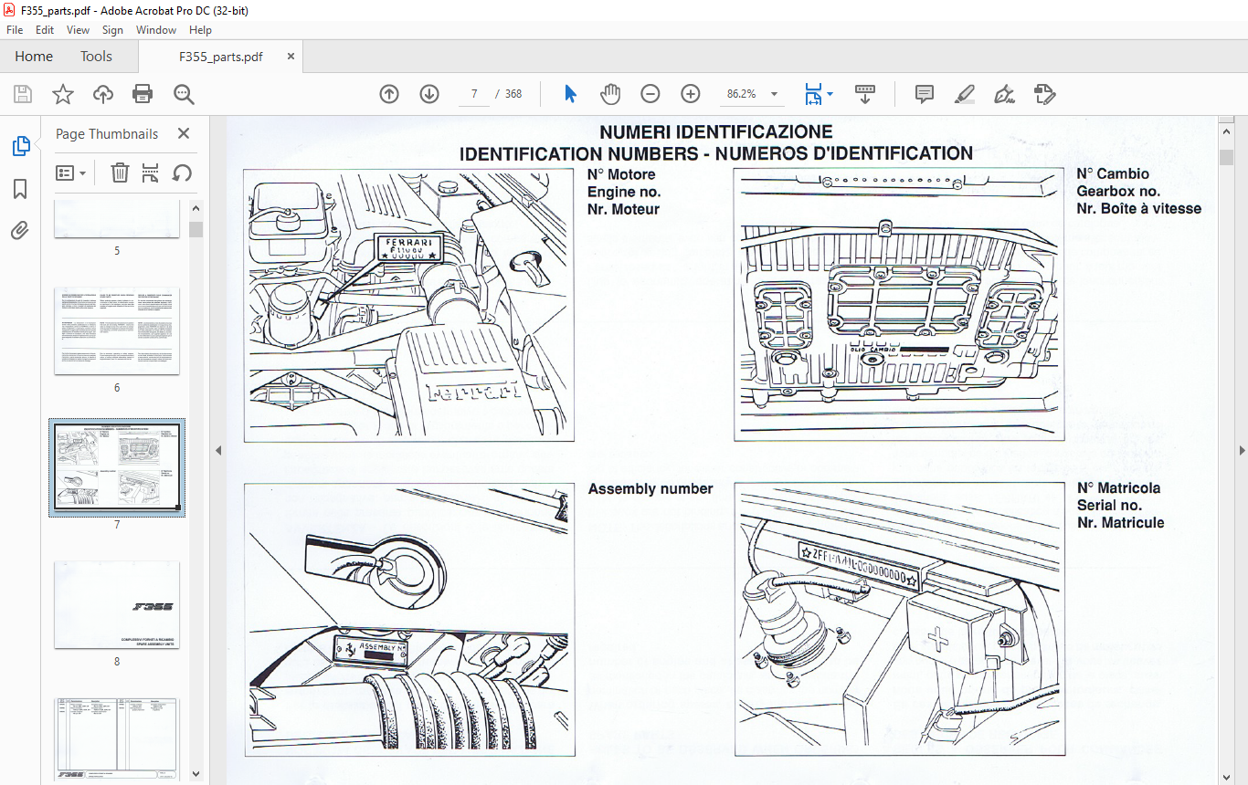Open the Sign document pen tool
The width and height of the screenshot is (1248, 785).
point(1004,94)
